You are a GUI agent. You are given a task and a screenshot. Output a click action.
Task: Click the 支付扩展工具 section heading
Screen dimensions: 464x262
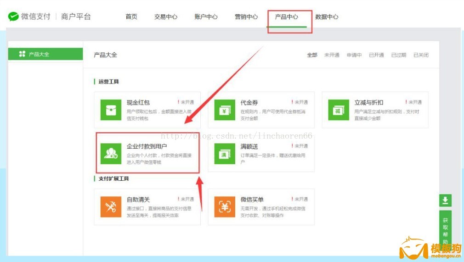[x=113, y=178]
